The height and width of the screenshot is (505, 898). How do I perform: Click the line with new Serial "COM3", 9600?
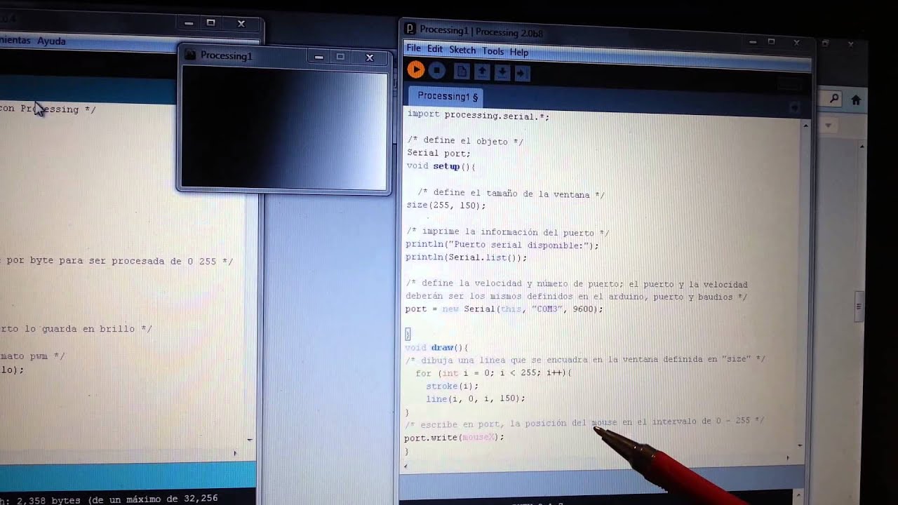point(504,309)
